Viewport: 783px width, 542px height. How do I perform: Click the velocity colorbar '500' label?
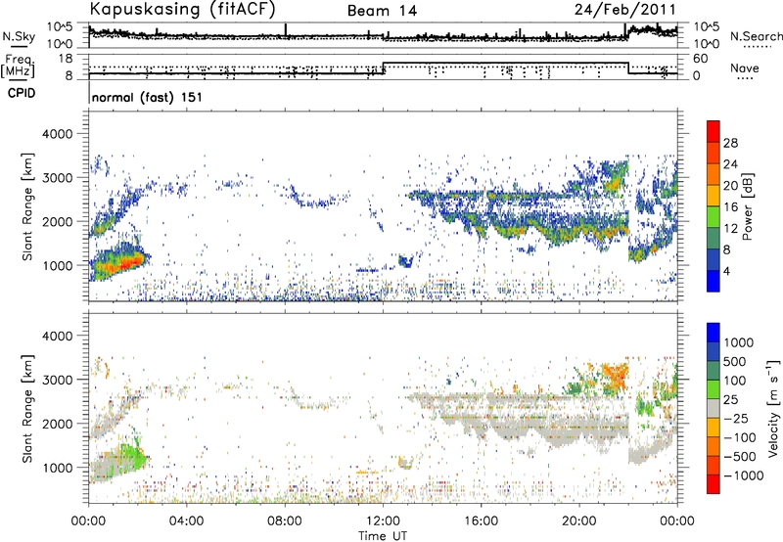point(734,362)
